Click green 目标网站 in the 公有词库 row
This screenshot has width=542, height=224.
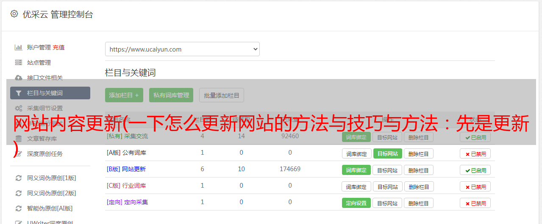[388, 153]
